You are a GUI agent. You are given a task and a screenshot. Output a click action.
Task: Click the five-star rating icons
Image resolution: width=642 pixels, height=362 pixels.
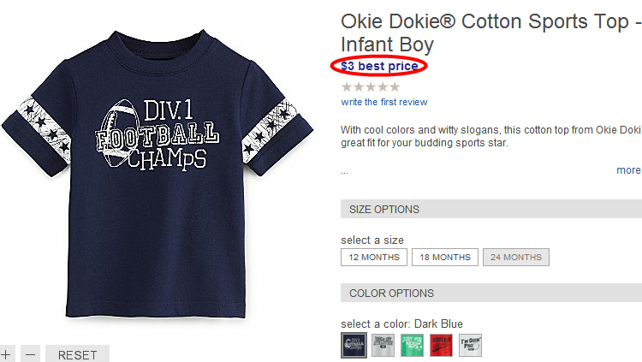tap(370, 86)
